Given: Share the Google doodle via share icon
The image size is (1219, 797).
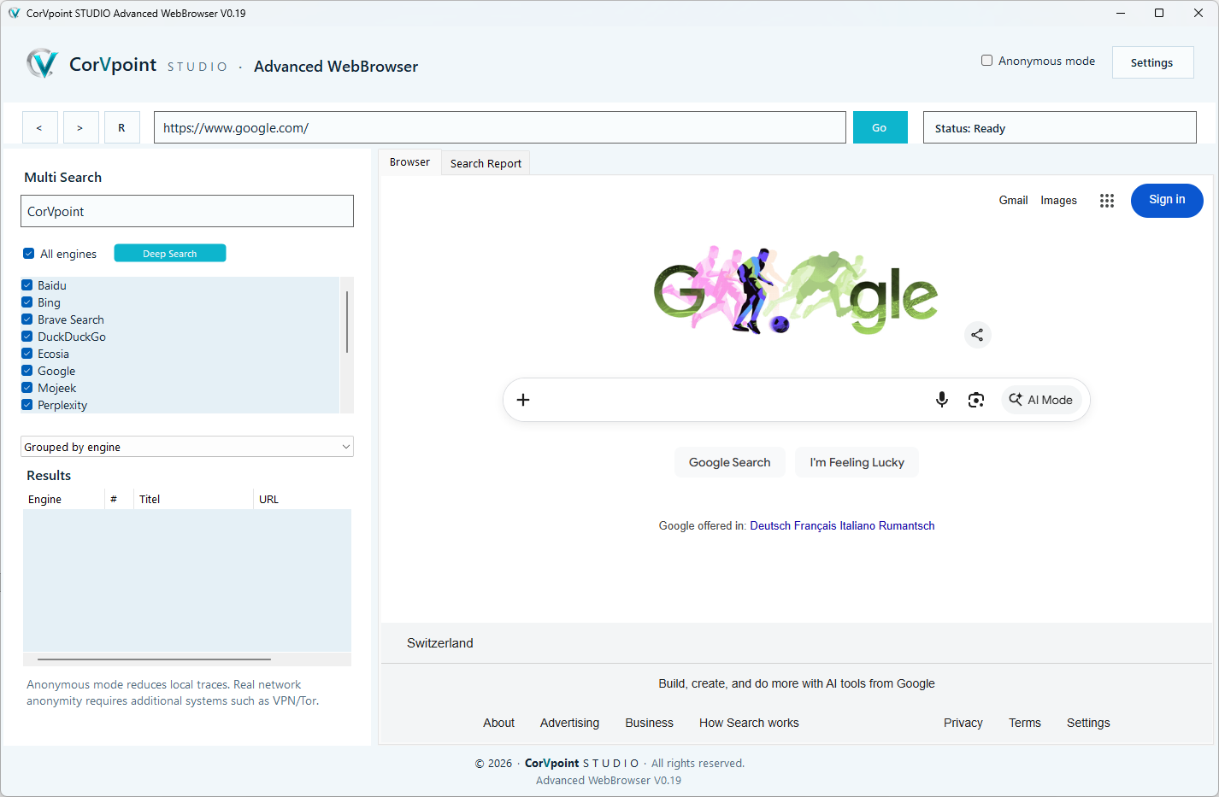Looking at the screenshot, I should (x=977, y=335).
